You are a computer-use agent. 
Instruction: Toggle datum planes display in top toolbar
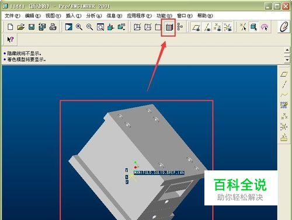pyautogui.click(x=196, y=27)
